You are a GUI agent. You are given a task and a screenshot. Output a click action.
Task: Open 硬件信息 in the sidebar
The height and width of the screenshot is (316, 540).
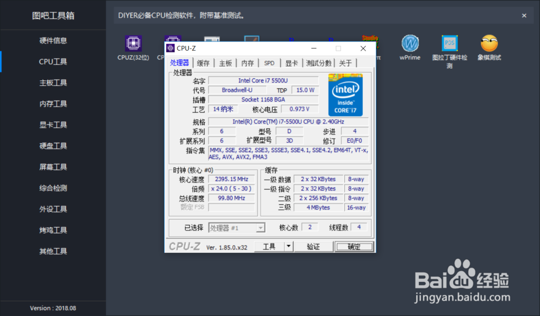pos(53,40)
